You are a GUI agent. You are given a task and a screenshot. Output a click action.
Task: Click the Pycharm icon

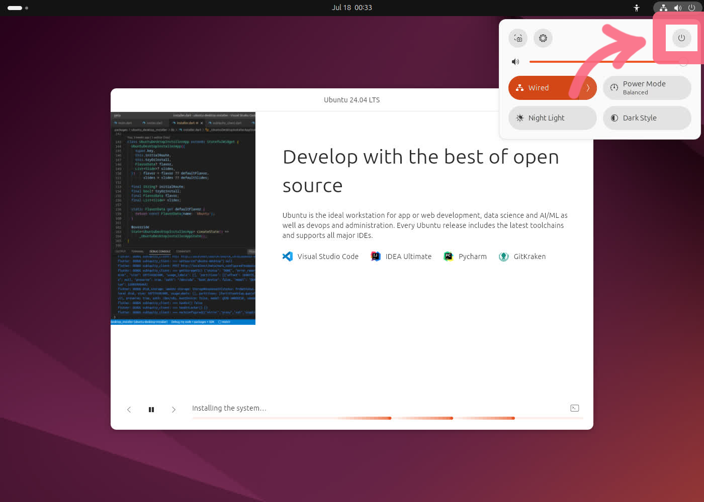pyautogui.click(x=449, y=257)
